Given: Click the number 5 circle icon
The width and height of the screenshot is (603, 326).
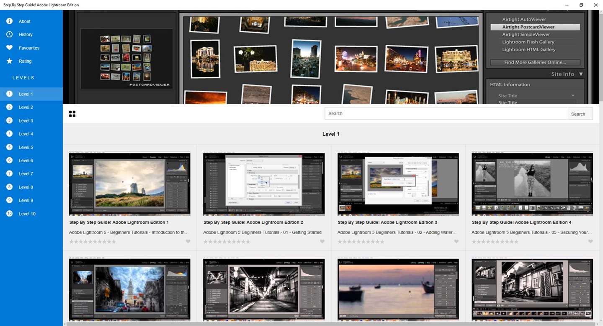Looking at the screenshot, I should (10, 147).
